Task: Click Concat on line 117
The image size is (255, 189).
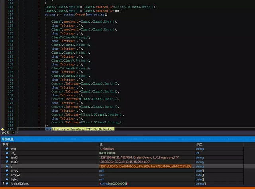Action: (x=80, y=15)
